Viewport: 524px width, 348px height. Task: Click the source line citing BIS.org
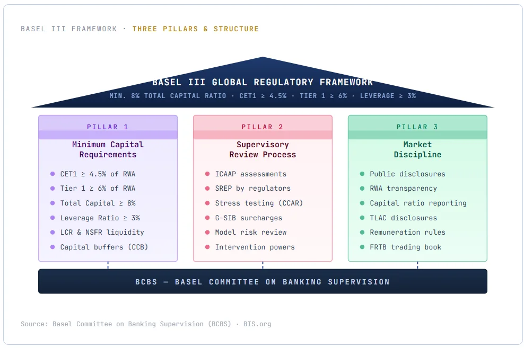[146, 324]
